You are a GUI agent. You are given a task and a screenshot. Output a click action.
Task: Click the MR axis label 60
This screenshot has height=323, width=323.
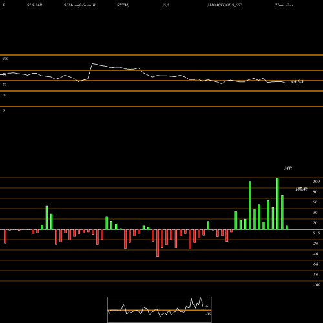(x=315, y=202)
